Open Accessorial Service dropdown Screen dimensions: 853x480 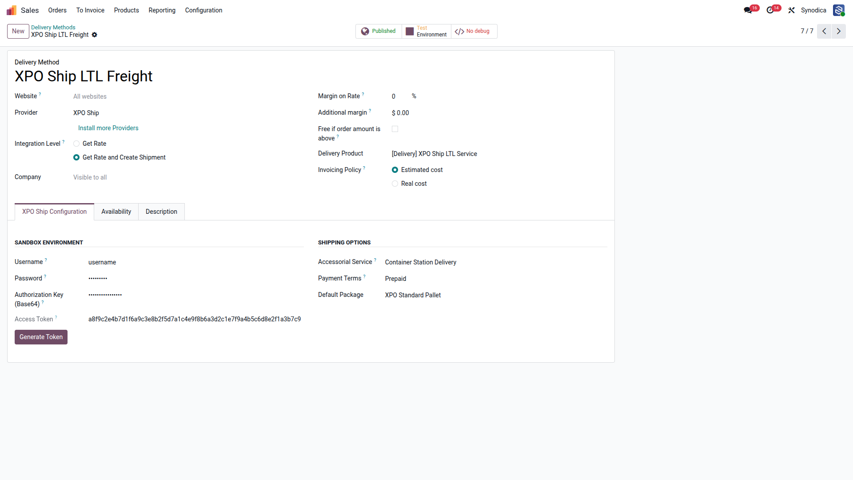tap(496, 262)
